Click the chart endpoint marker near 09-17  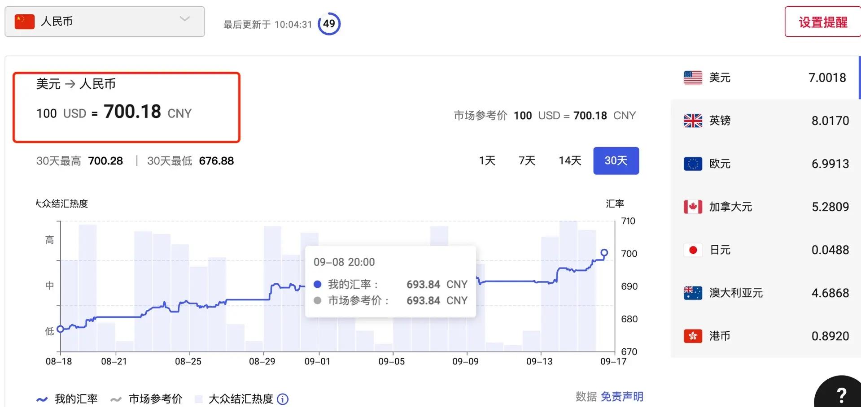click(604, 253)
